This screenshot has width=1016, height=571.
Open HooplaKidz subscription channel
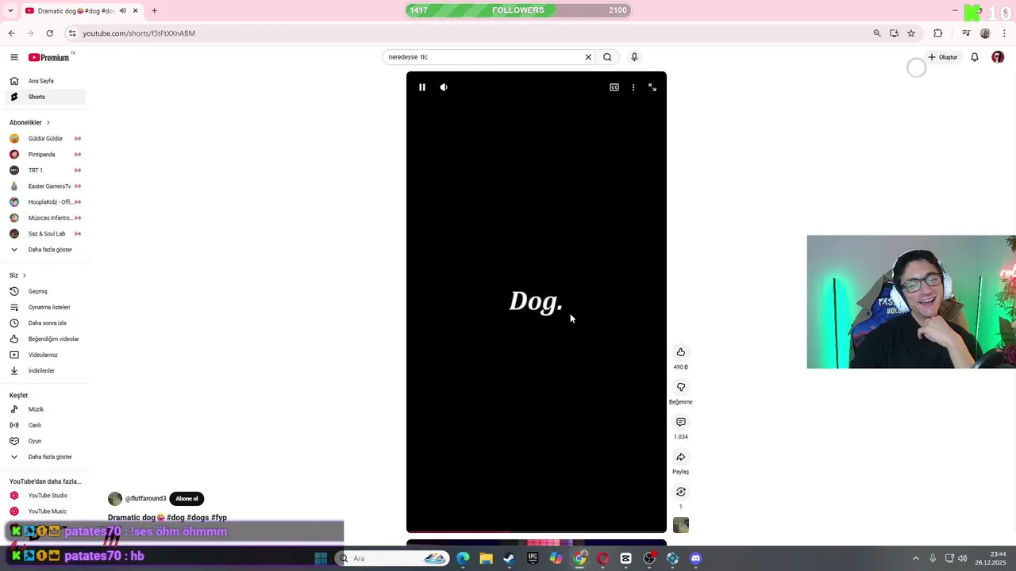click(x=45, y=202)
